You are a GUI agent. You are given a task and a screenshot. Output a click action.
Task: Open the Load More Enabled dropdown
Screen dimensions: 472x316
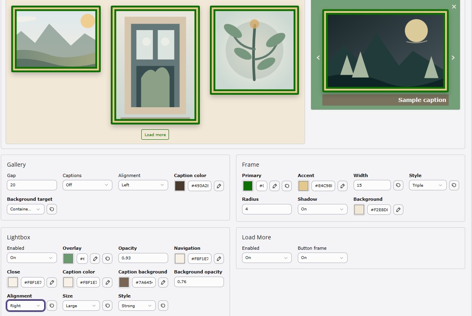[267, 257]
